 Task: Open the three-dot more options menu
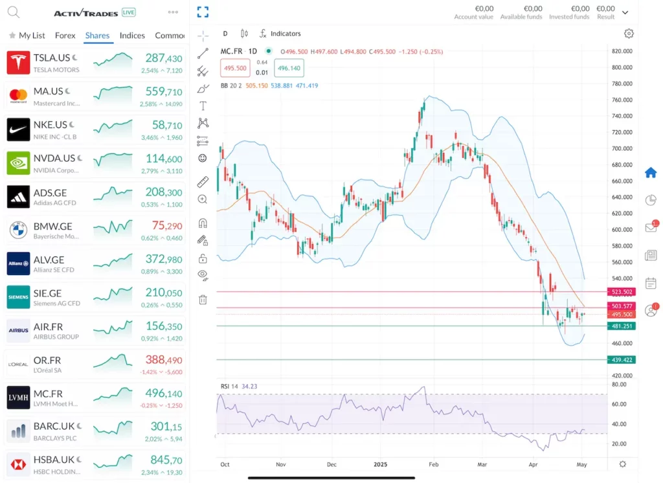[x=173, y=12]
